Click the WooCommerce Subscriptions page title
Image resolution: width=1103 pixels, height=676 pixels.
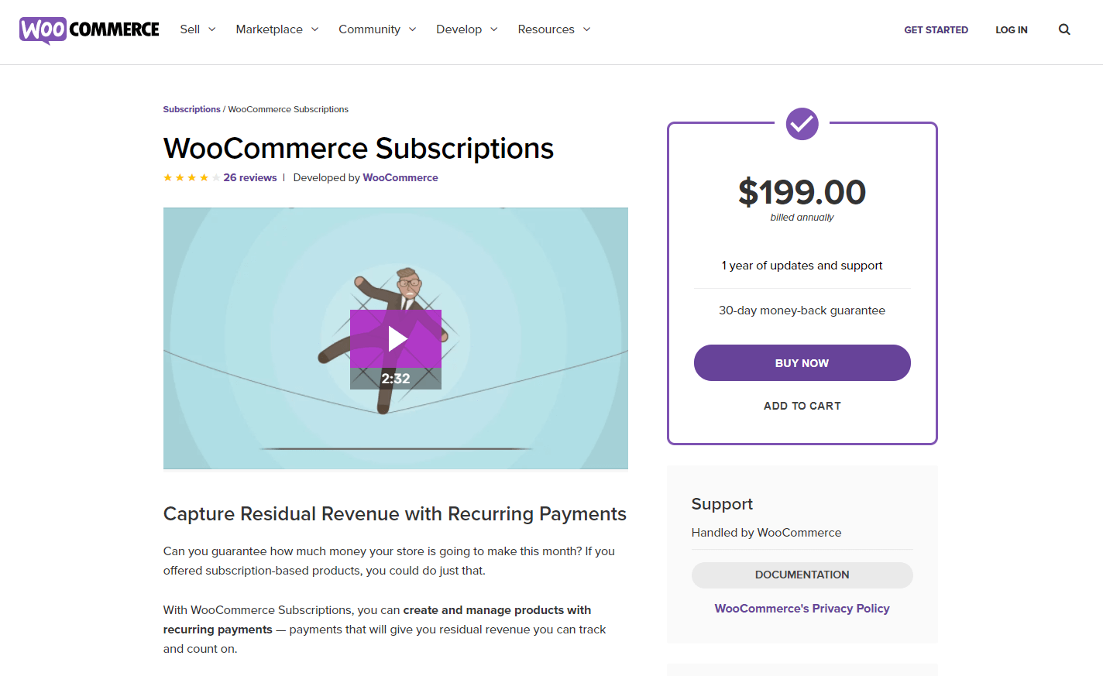click(359, 148)
